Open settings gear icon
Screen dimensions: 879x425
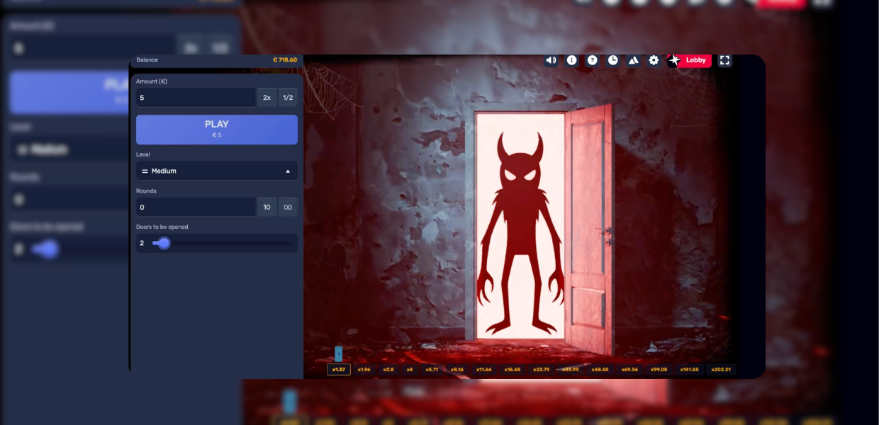[x=654, y=60]
